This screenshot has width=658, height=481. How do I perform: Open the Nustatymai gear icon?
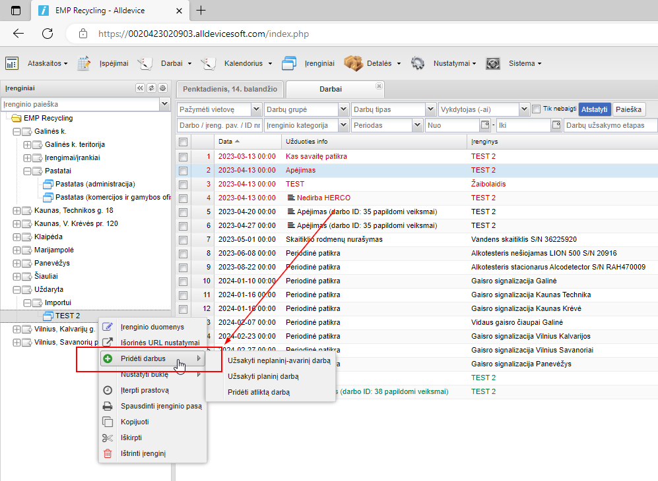(417, 63)
